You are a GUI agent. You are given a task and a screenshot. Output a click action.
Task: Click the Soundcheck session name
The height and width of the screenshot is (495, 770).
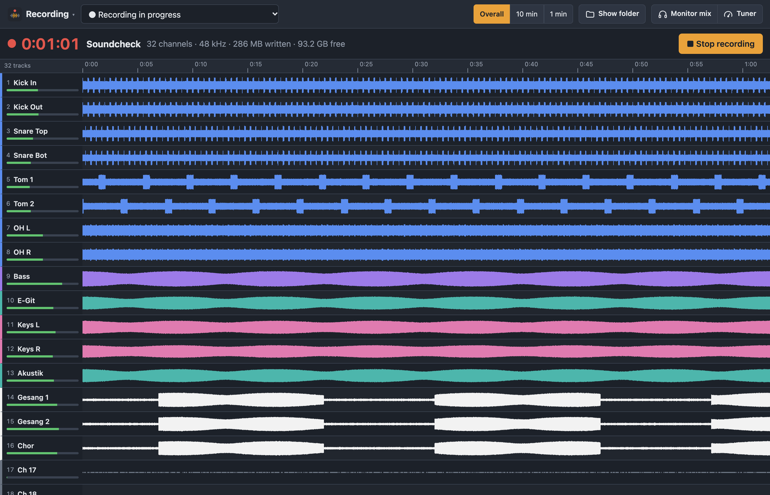pyautogui.click(x=114, y=44)
